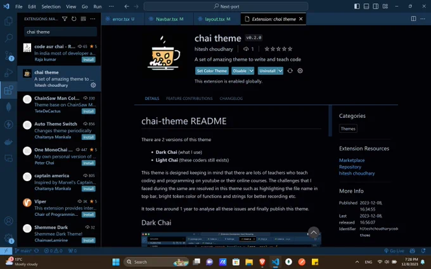This screenshot has width=431, height=269.
Task: Open the gear settings beside extension buttons
Action: pyautogui.click(x=300, y=71)
